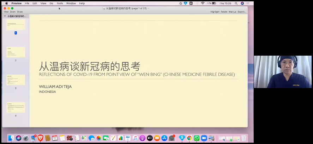Open Zoom app in the dock
The width and height of the screenshot is (313, 144).
tap(204, 138)
